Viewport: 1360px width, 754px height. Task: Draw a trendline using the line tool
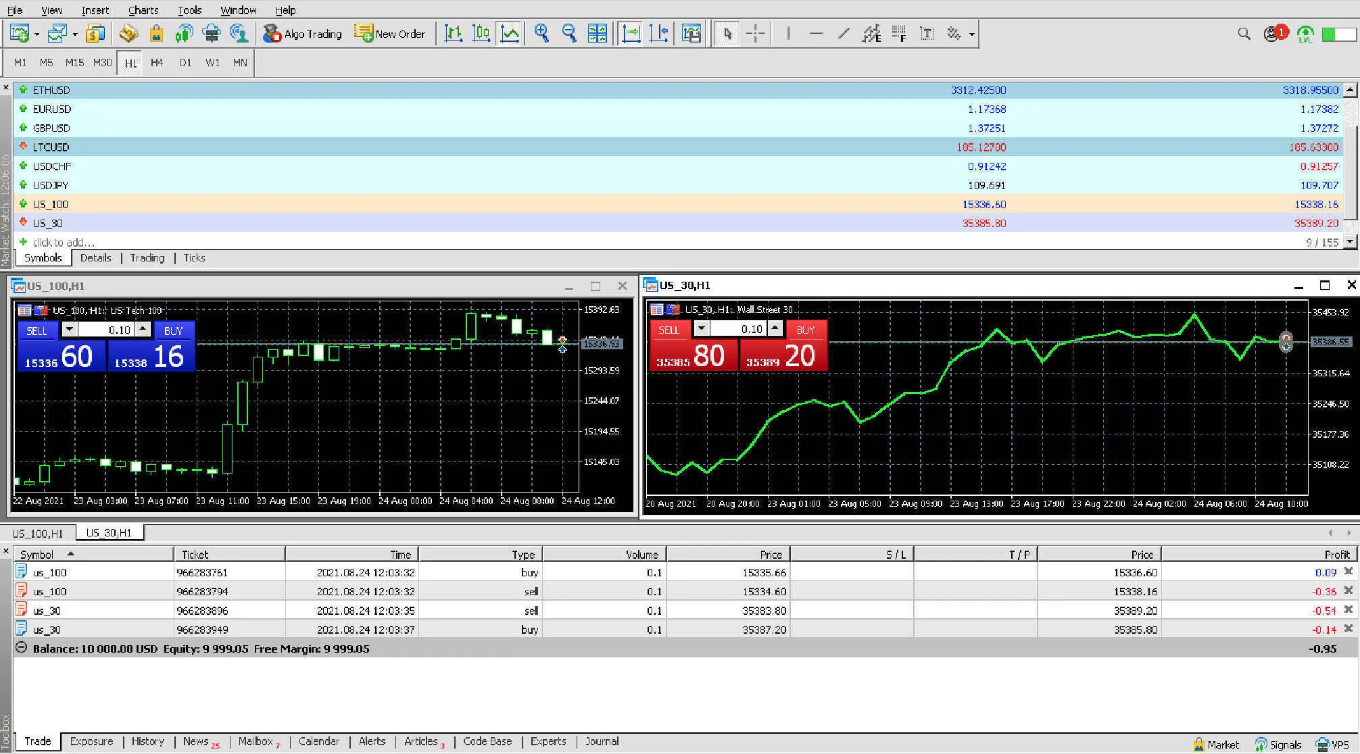(x=844, y=33)
